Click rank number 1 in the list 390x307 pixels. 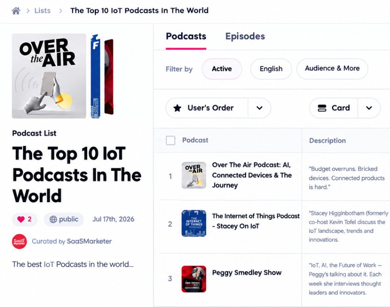tap(170, 176)
